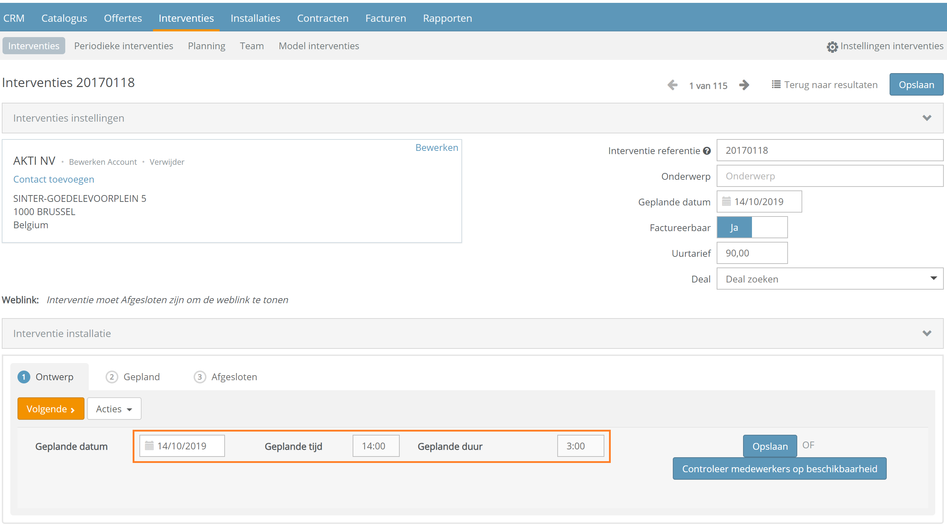Open the Rapporten menu
The image size is (947, 525).
(x=447, y=18)
